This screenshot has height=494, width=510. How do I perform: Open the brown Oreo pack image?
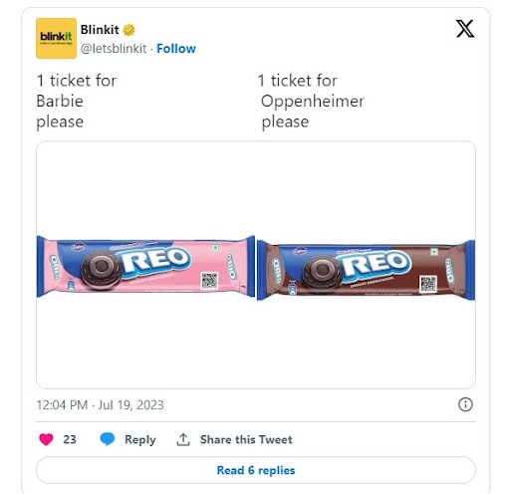pos(366,270)
